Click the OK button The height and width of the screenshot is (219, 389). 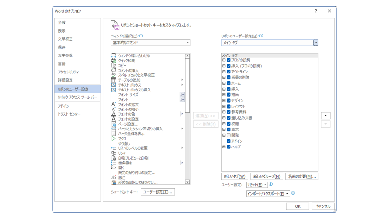(298, 206)
